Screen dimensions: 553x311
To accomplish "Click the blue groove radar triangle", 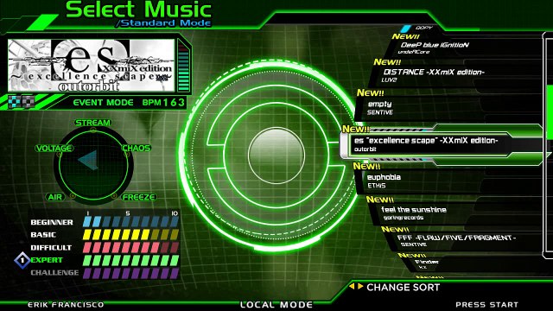I will 88,160.
